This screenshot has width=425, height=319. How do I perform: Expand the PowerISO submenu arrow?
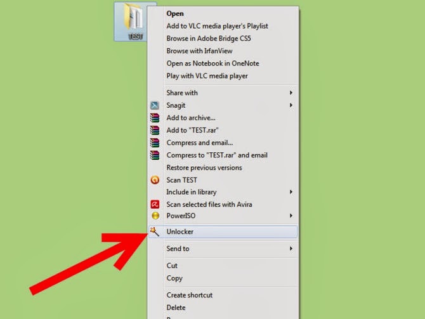[291, 216]
